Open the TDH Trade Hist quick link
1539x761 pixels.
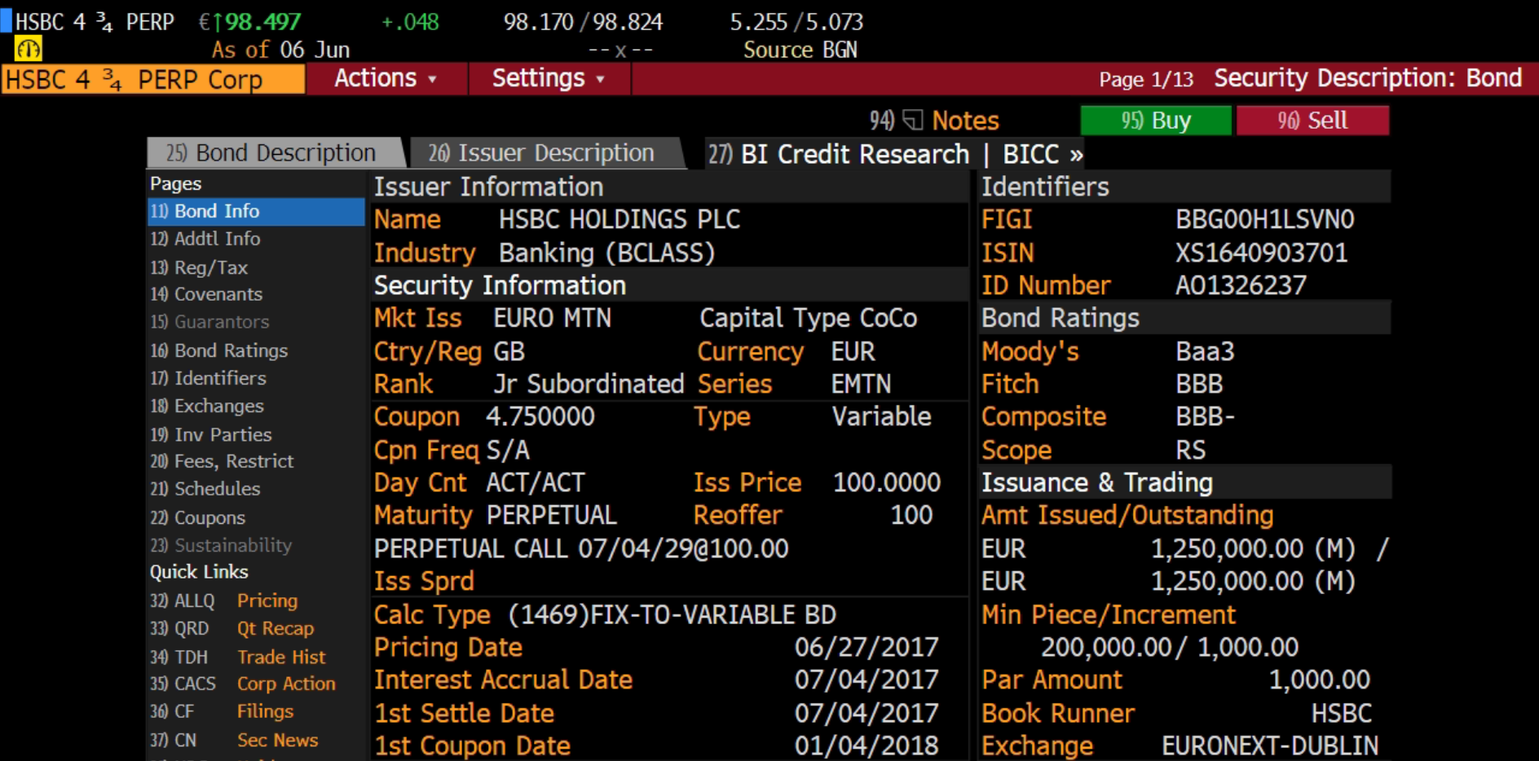click(238, 657)
